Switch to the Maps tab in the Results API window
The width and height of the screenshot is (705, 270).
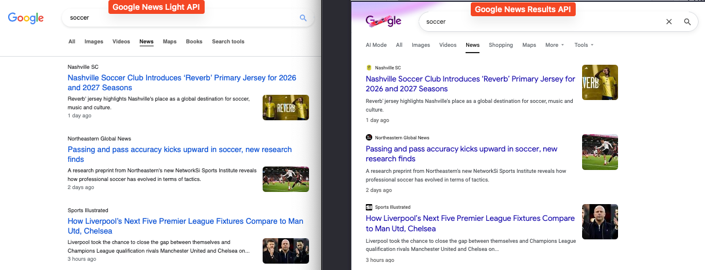[529, 45]
